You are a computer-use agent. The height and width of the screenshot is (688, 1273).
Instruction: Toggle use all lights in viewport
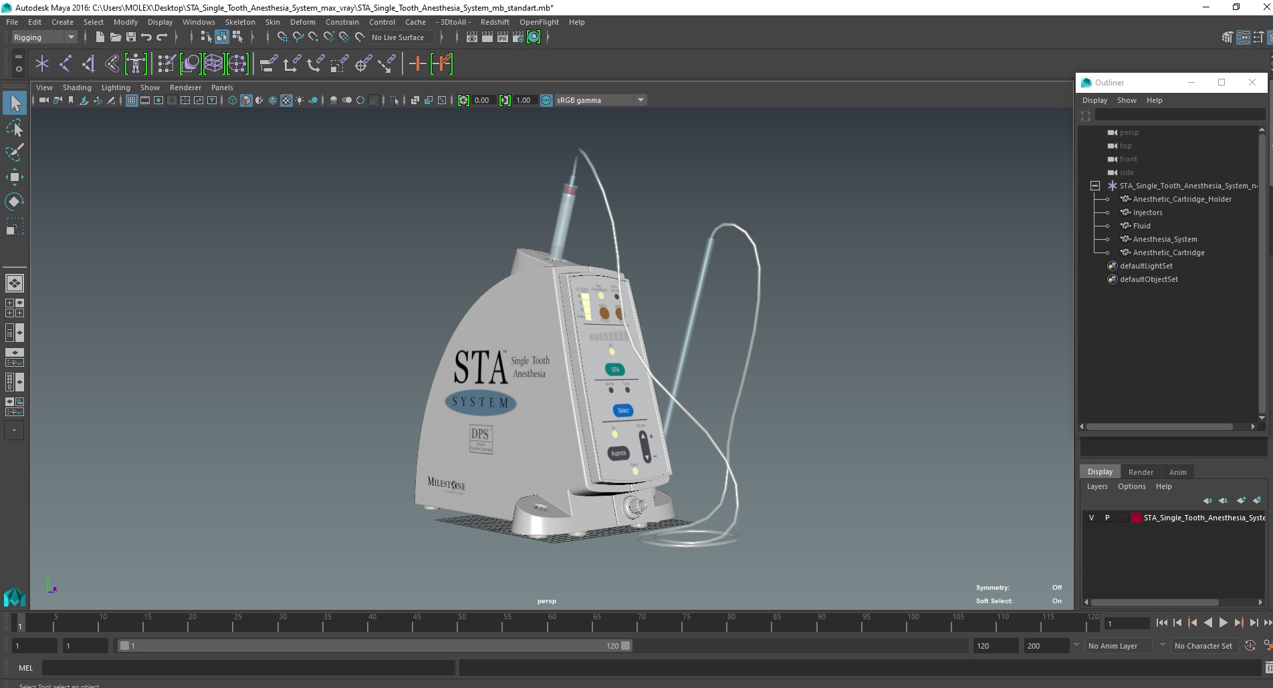point(300,100)
